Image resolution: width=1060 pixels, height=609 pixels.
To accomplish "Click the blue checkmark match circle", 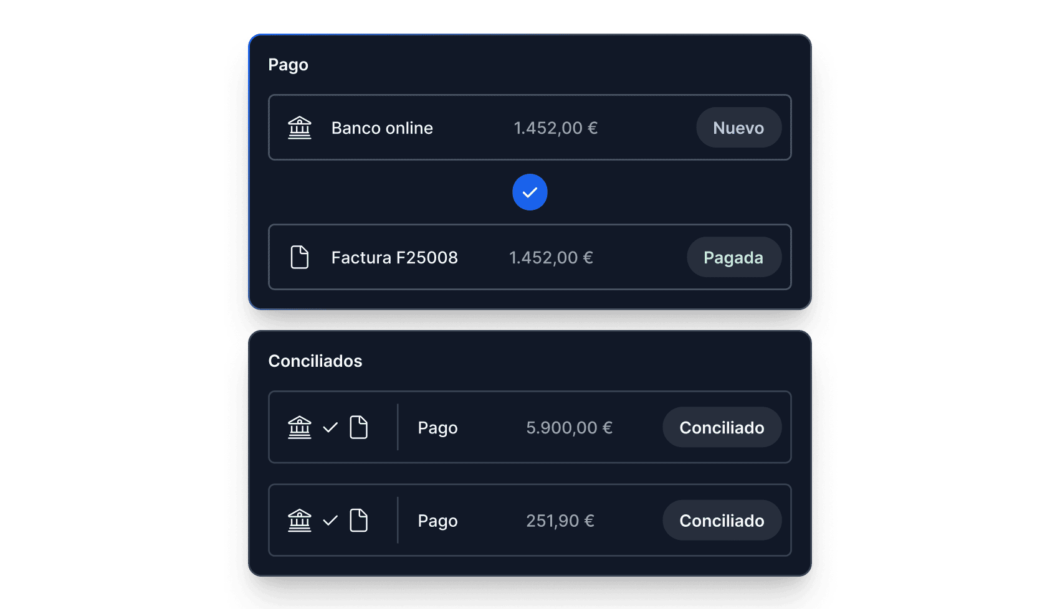I will click(x=530, y=192).
